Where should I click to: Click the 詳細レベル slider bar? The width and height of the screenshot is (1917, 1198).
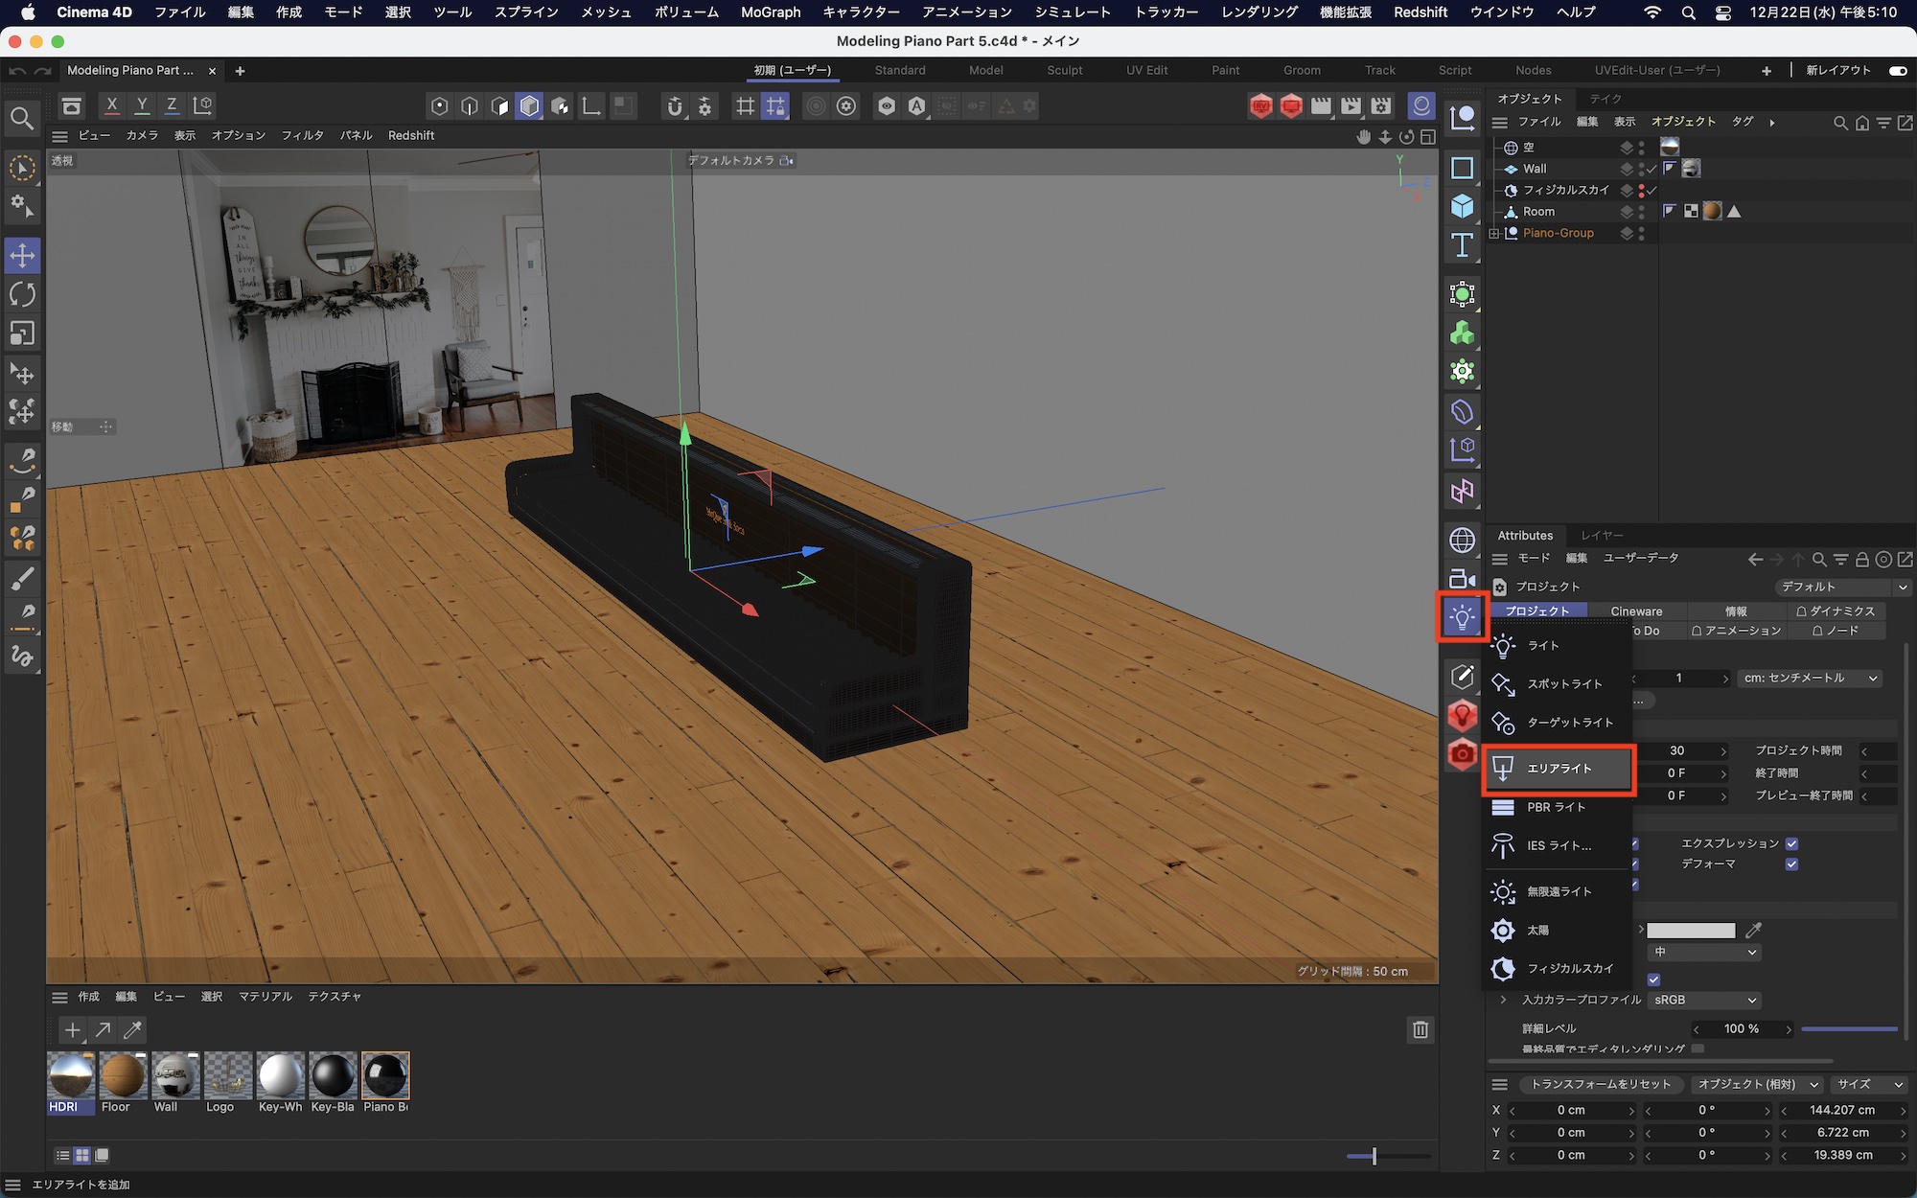click(x=1849, y=1028)
